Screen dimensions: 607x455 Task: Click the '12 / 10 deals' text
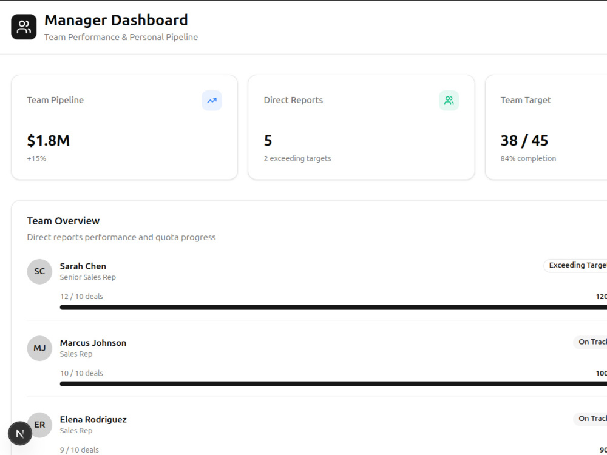pos(81,297)
